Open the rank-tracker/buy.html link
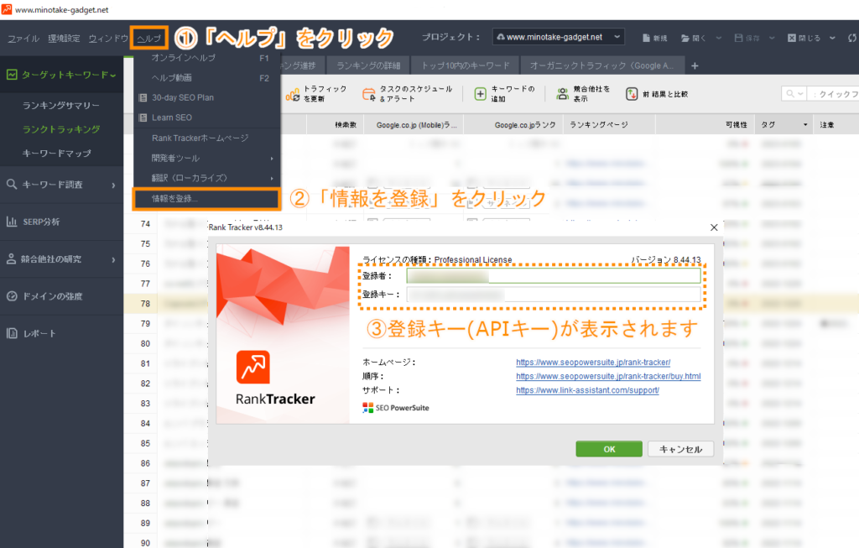Screen dimensions: 859x548 (x=608, y=377)
